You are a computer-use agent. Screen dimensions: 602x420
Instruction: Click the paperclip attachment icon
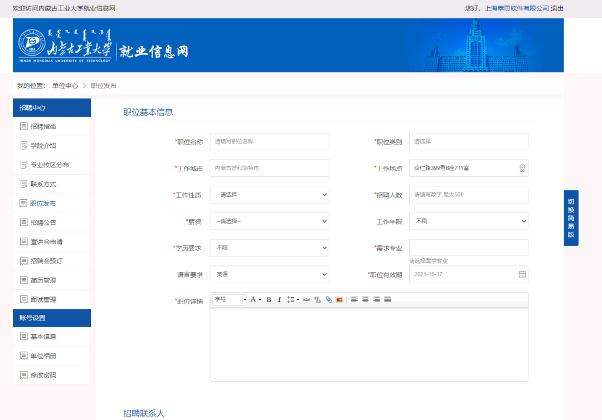328,300
